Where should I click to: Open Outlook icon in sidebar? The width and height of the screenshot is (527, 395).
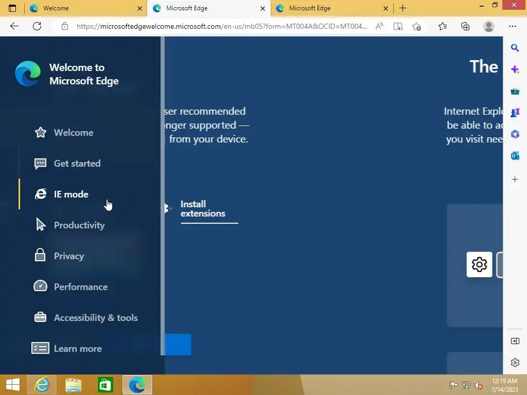(x=515, y=156)
